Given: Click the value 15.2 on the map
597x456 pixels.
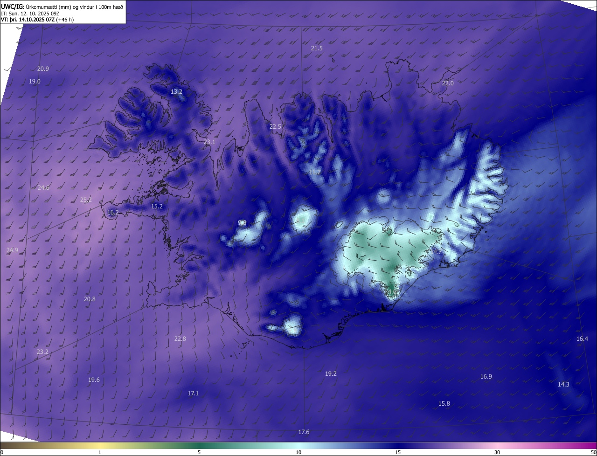Looking at the screenshot, I should click(x=157, y=207).
